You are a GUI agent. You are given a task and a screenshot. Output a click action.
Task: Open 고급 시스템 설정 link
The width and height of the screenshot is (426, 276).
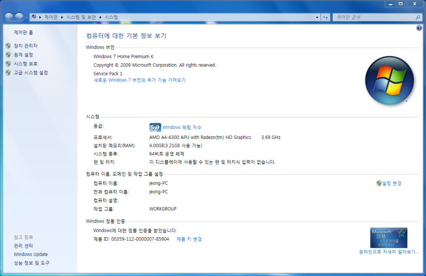click(31, 73)
